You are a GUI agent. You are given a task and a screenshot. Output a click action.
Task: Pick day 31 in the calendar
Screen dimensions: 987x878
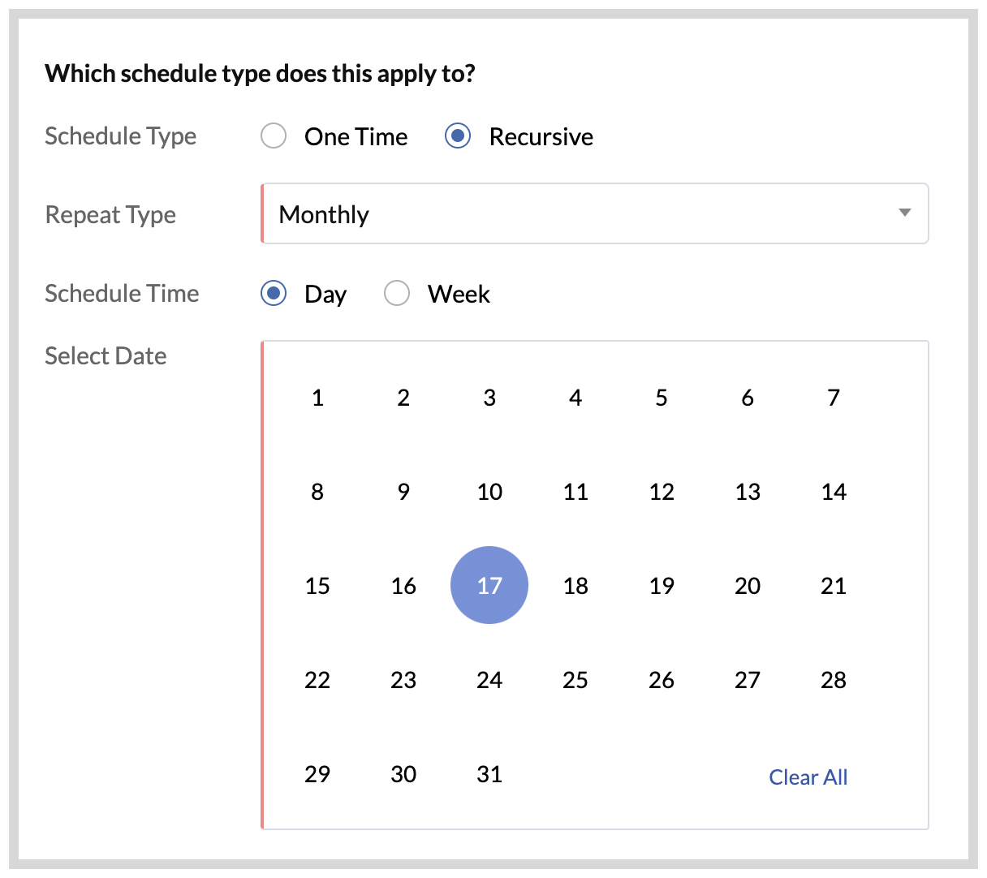tap(489, 774)
